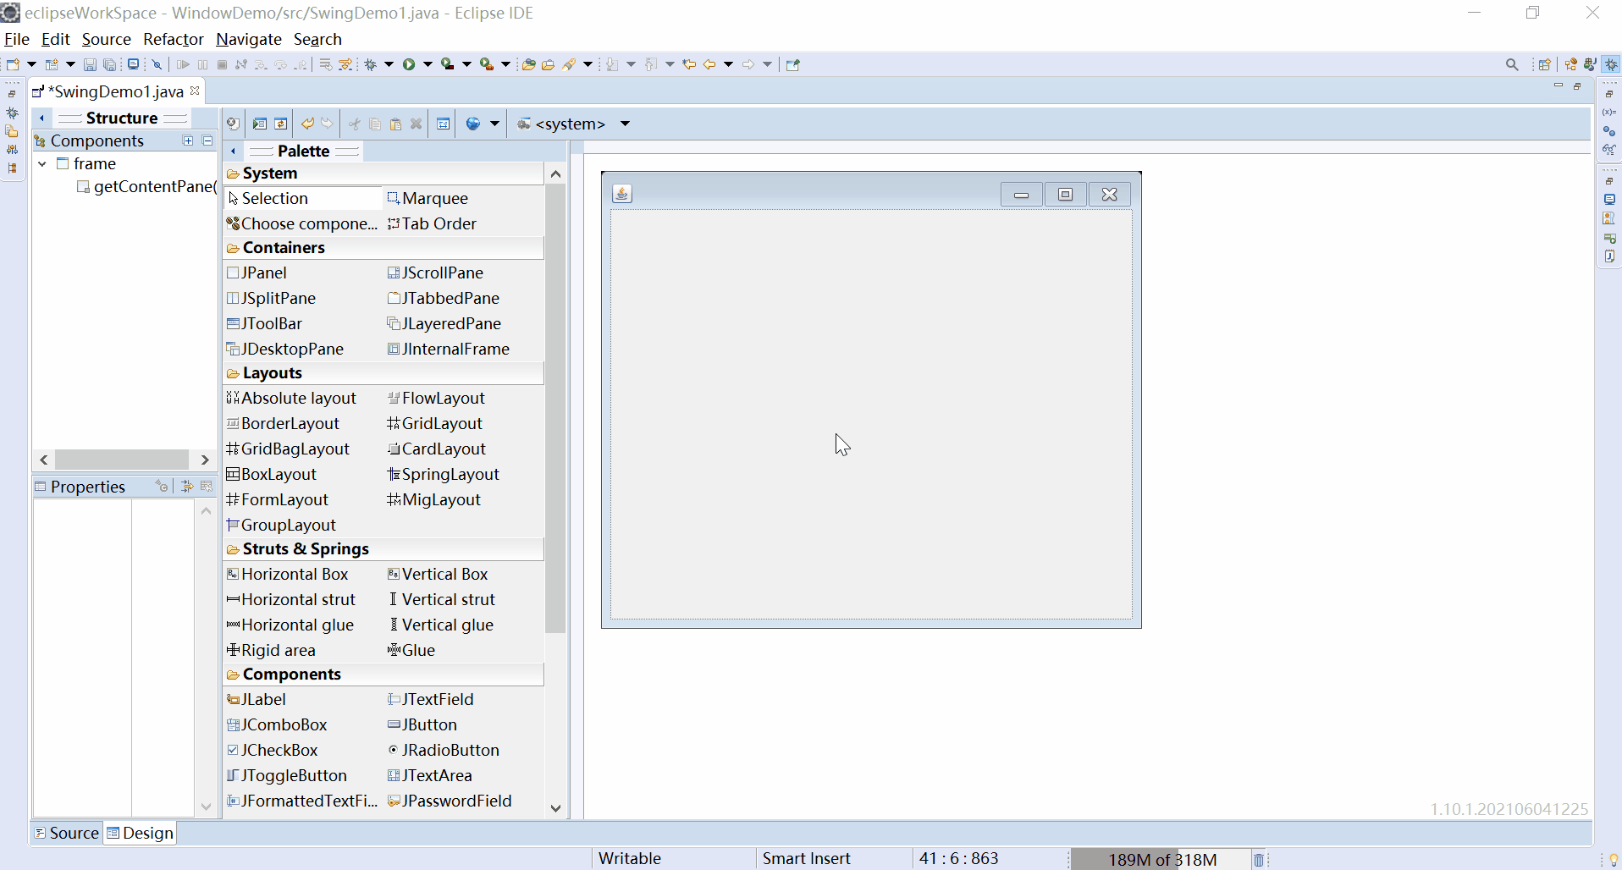Open the Run button dropdown arrow
This screenshot has width=1622, height=870.
(x=428, y=64)
